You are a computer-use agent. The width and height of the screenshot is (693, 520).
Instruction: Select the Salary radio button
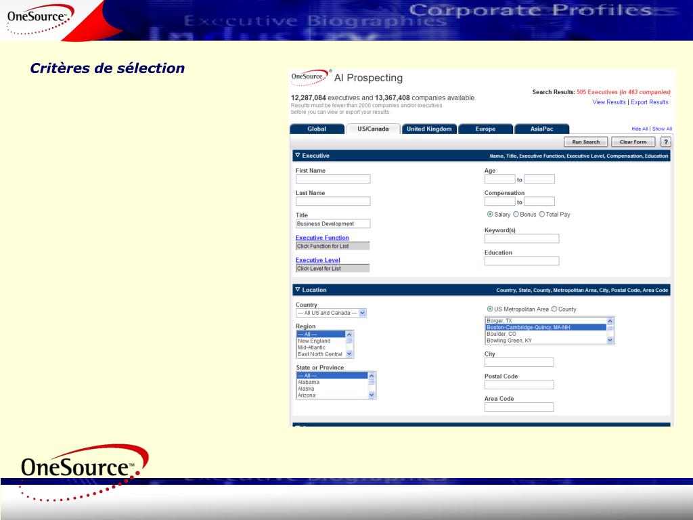point(490,215)
